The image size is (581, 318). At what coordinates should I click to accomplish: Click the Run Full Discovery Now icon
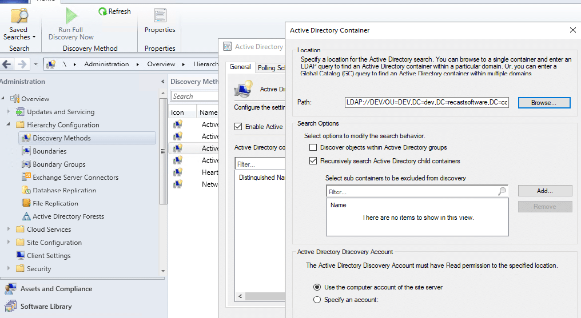tap(71, 16)
